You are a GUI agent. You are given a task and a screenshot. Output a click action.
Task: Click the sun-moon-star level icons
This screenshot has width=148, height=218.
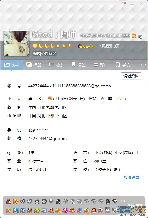click(52, 46)
